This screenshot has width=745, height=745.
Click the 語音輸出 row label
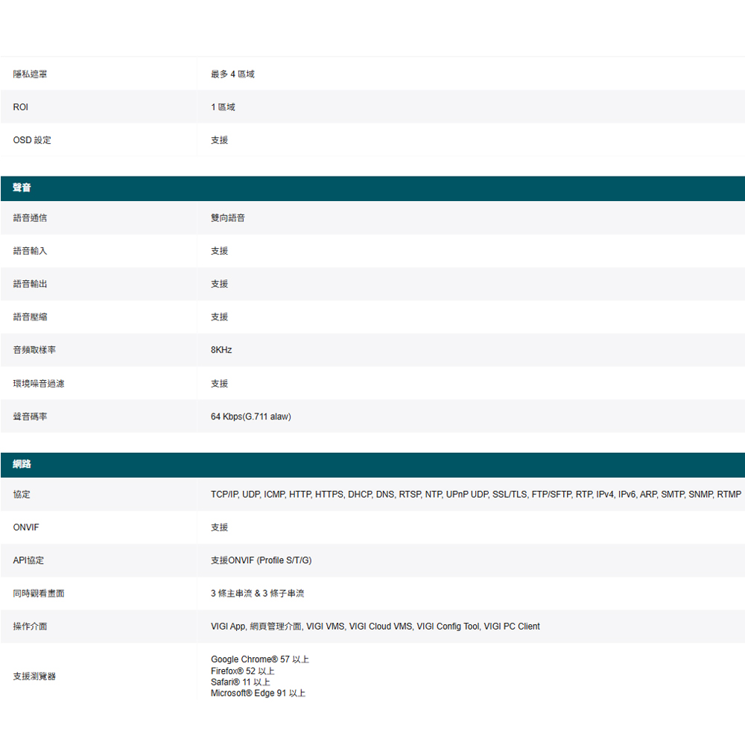tap(30, 284)
